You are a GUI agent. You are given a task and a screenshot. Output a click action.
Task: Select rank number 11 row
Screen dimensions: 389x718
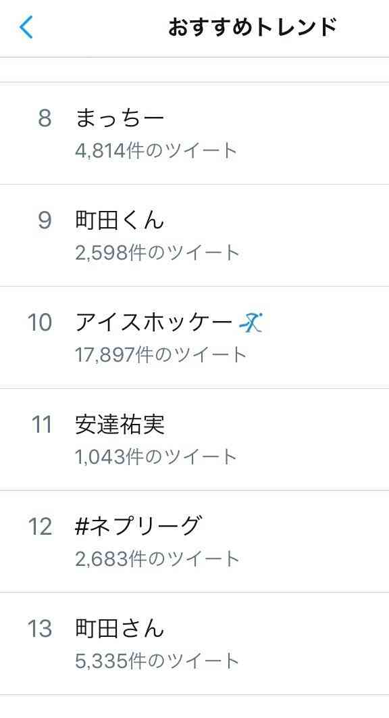(194, 439)
